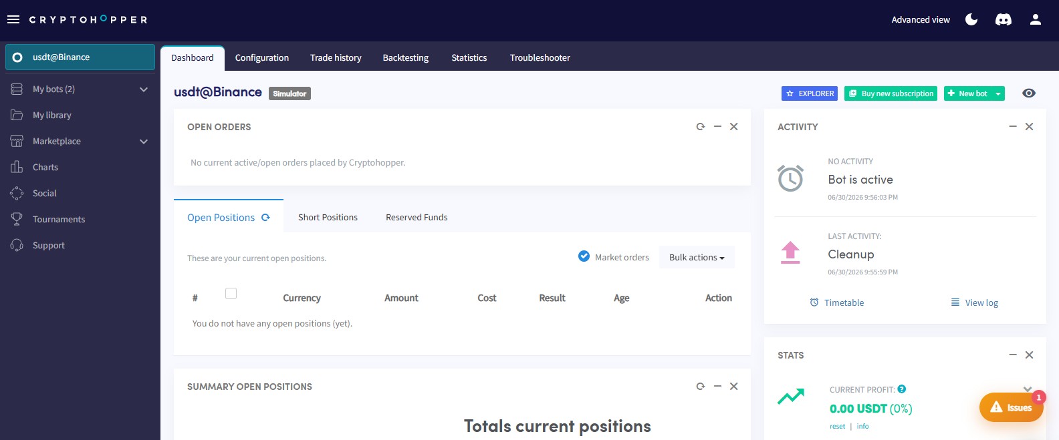Screen dimensions: 1059x440
Task: Close the Open Orders panel
Action: (x=733, y=126)
